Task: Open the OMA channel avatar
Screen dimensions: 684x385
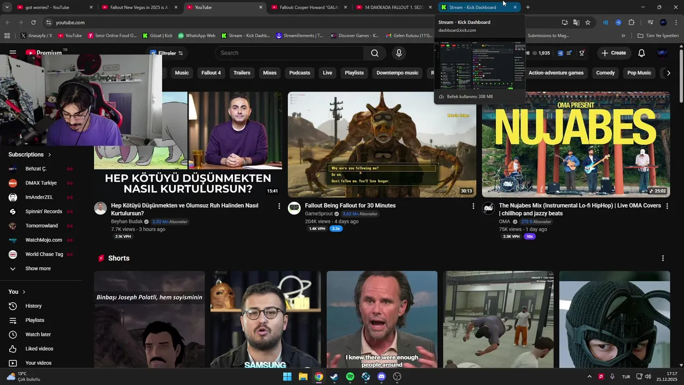Action: pyautogui.click(x=488, y=208)
